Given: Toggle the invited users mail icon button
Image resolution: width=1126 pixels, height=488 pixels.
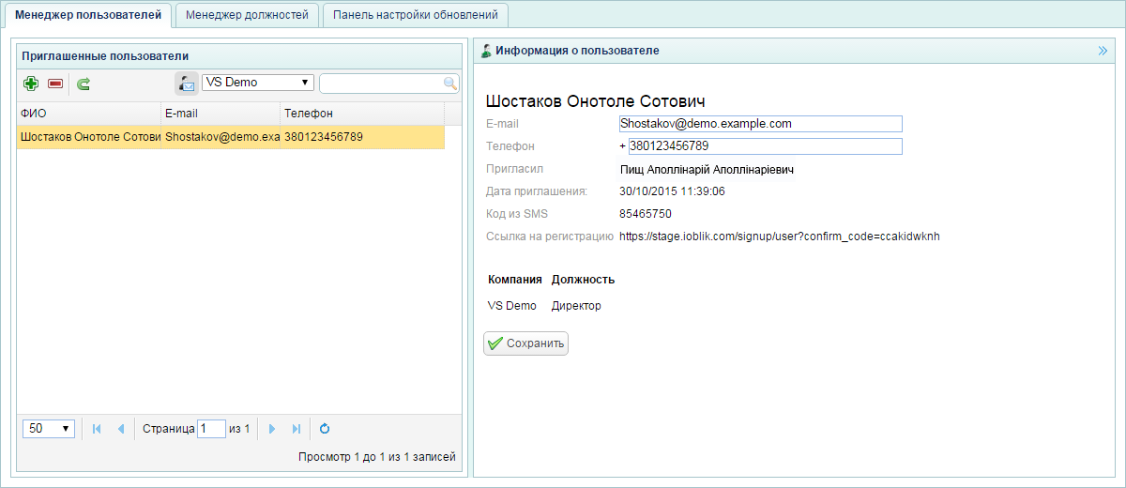Looking at the screenshot, I should point(187,84).
